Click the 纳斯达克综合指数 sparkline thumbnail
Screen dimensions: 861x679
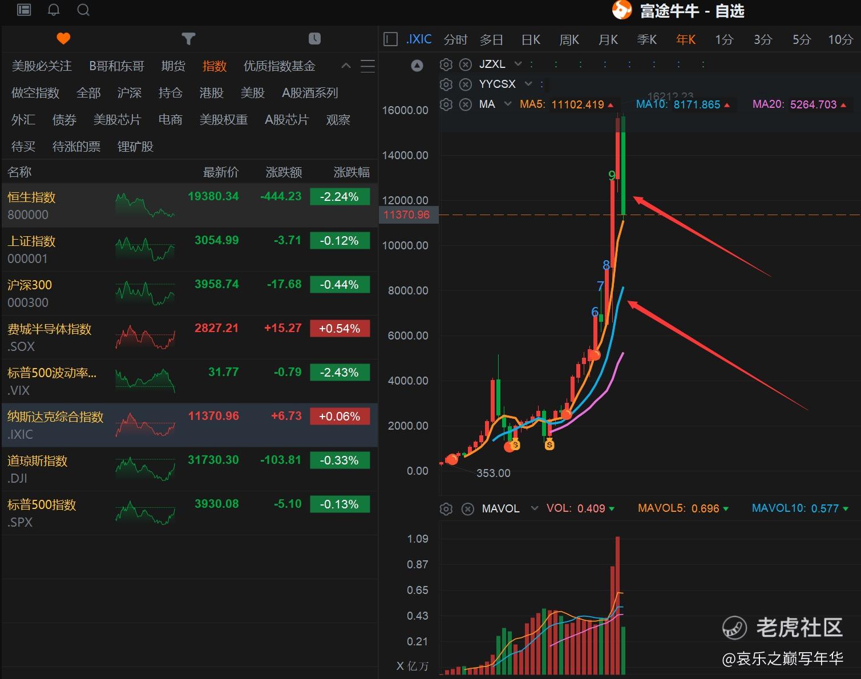click(x=145, y=425)
